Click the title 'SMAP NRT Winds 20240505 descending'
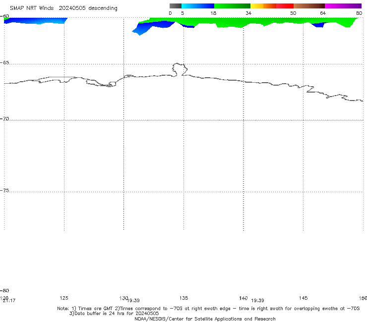The image size is (367, 322). pos(63,8)
